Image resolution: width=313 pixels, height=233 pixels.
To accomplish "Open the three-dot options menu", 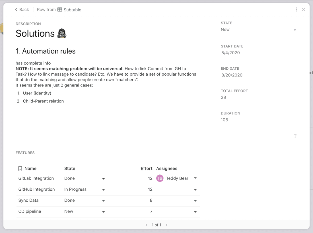I will coord(296,9).
